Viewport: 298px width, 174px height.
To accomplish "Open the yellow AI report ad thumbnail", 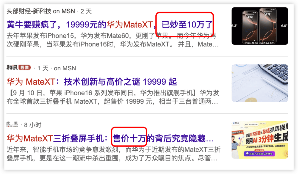I will coord(260,140).
